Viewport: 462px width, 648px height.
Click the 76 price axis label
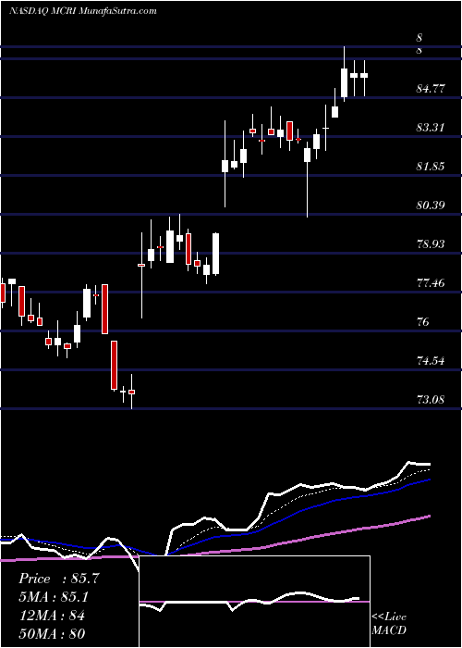(x=424, y=322)
